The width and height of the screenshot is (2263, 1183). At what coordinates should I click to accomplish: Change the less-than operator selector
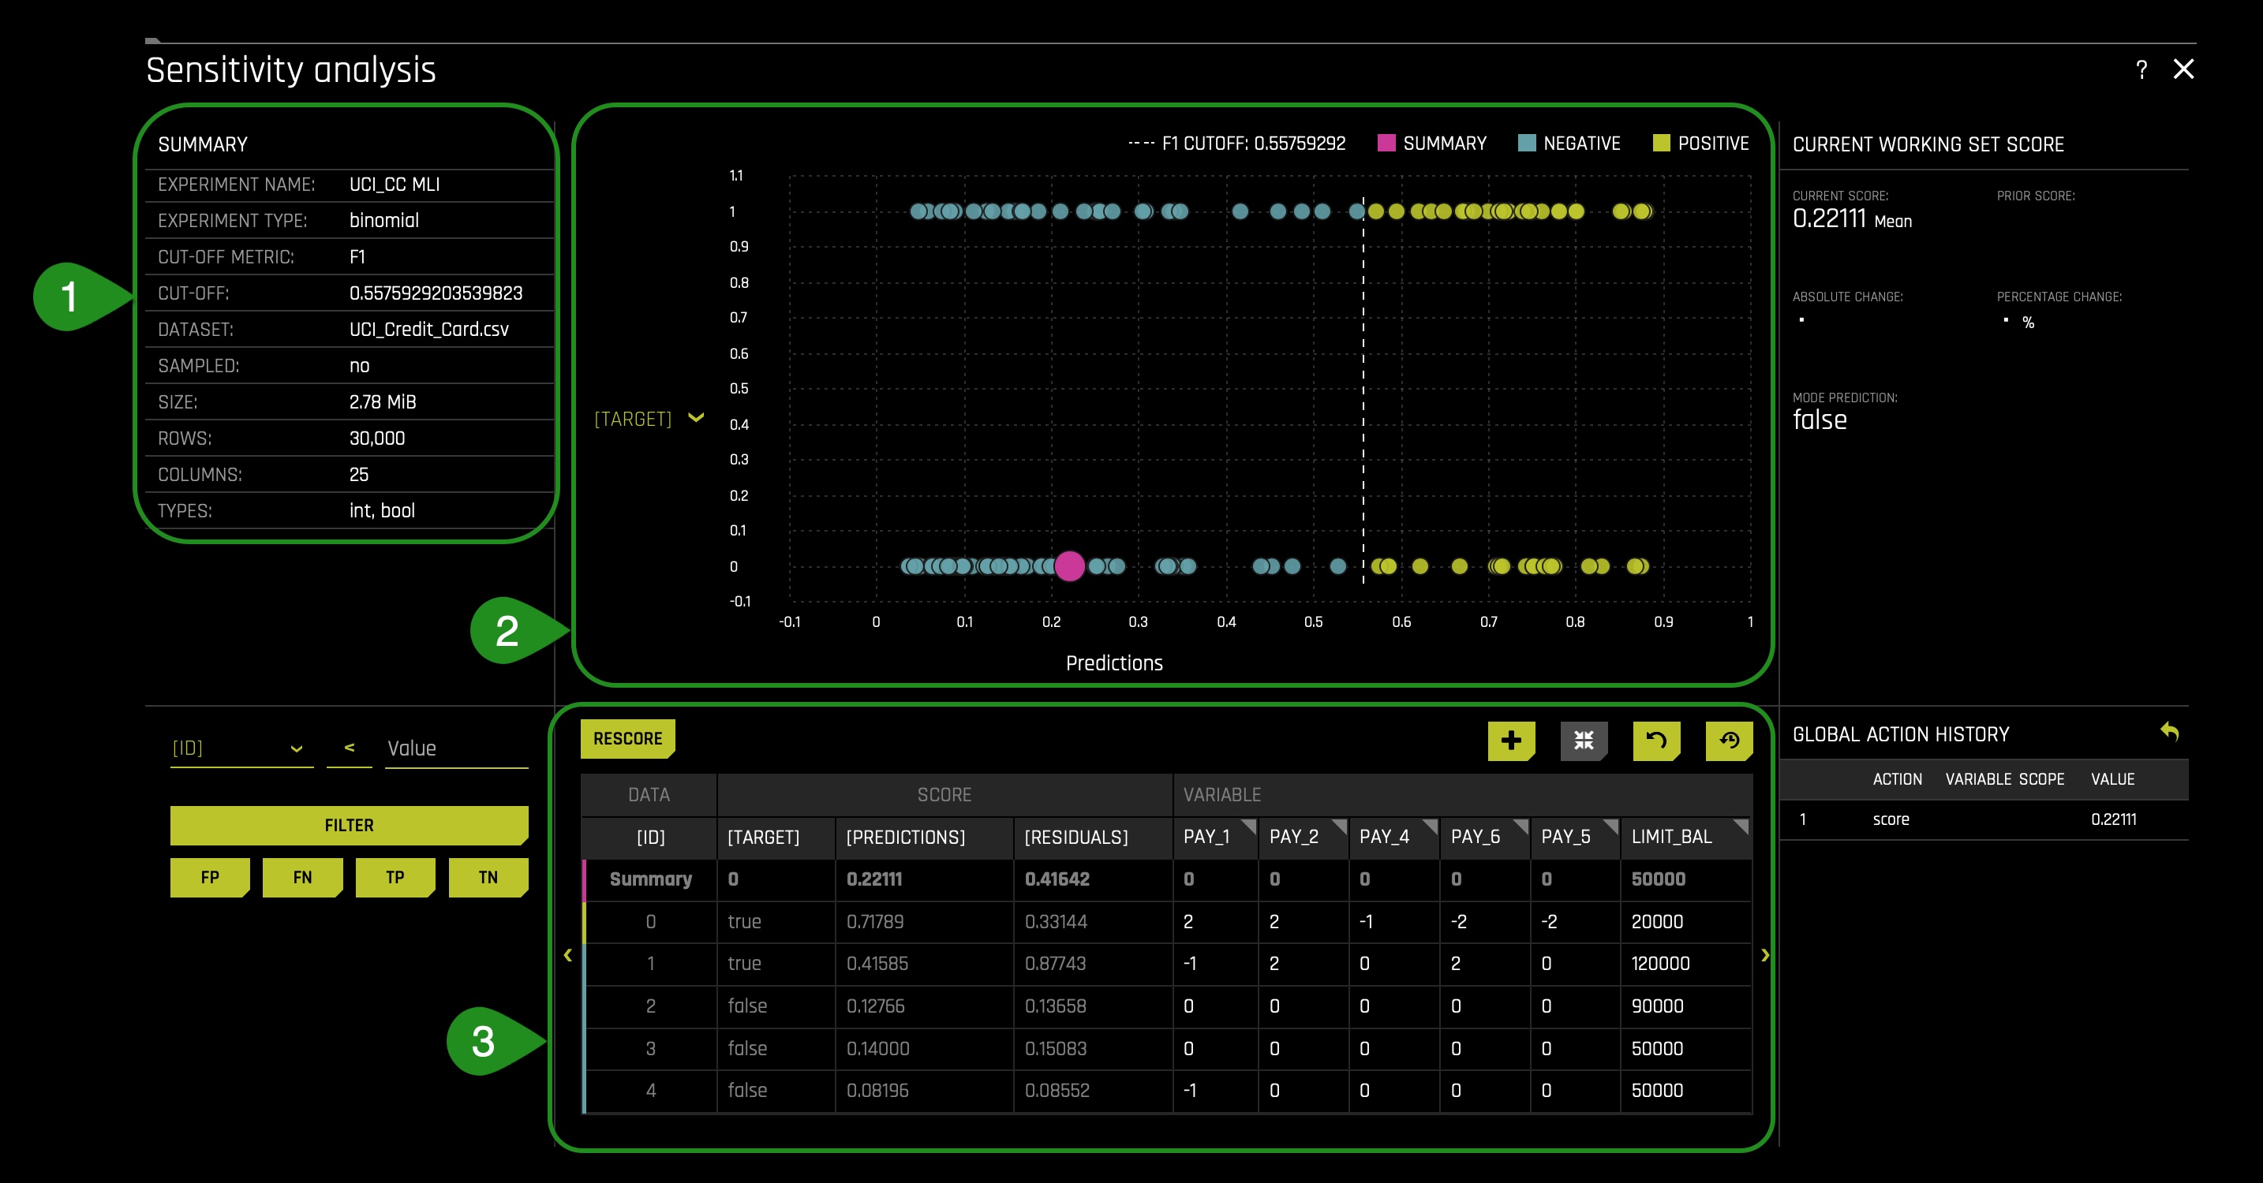(349, 748)
